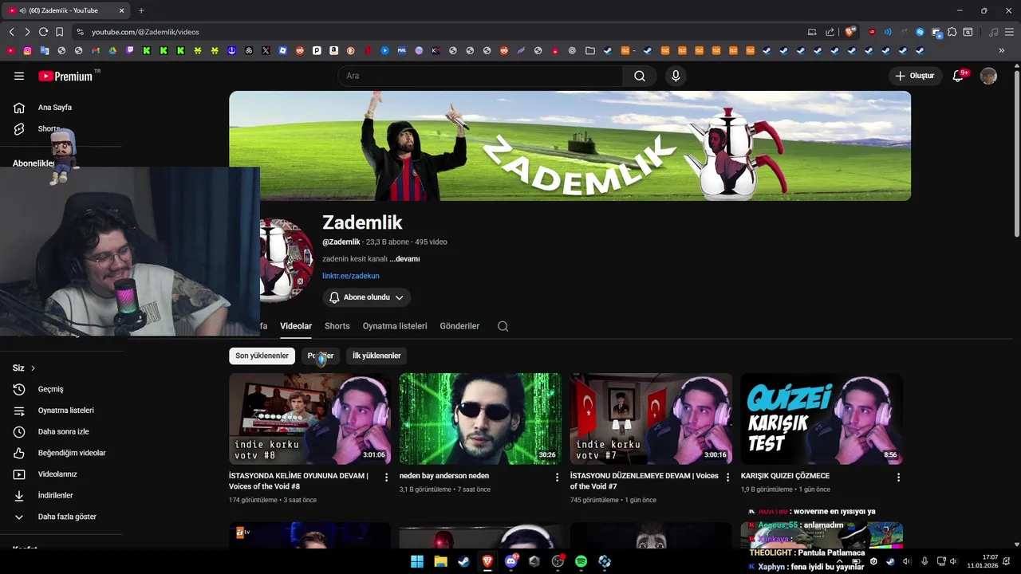Open the new tab plus button

click(141, 10)
